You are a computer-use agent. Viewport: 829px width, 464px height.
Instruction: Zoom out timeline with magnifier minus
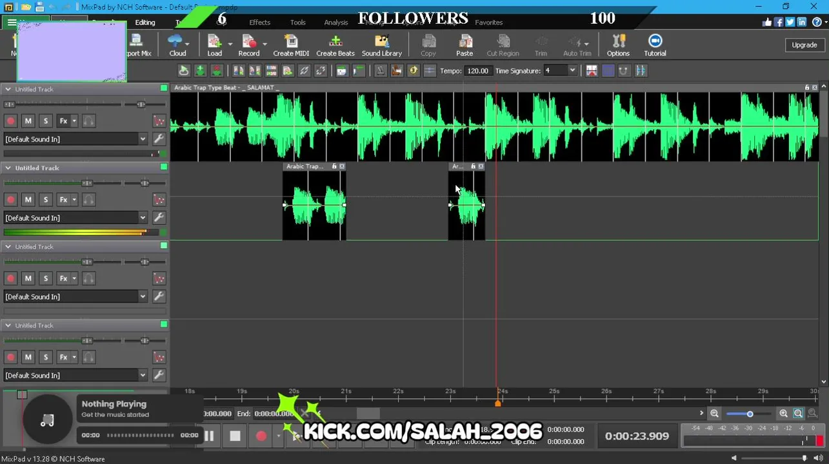coord(714,414)
